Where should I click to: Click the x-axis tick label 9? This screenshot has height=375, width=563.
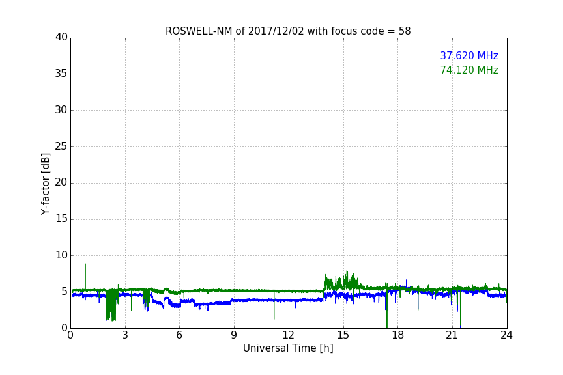click(x=234, y=335)
